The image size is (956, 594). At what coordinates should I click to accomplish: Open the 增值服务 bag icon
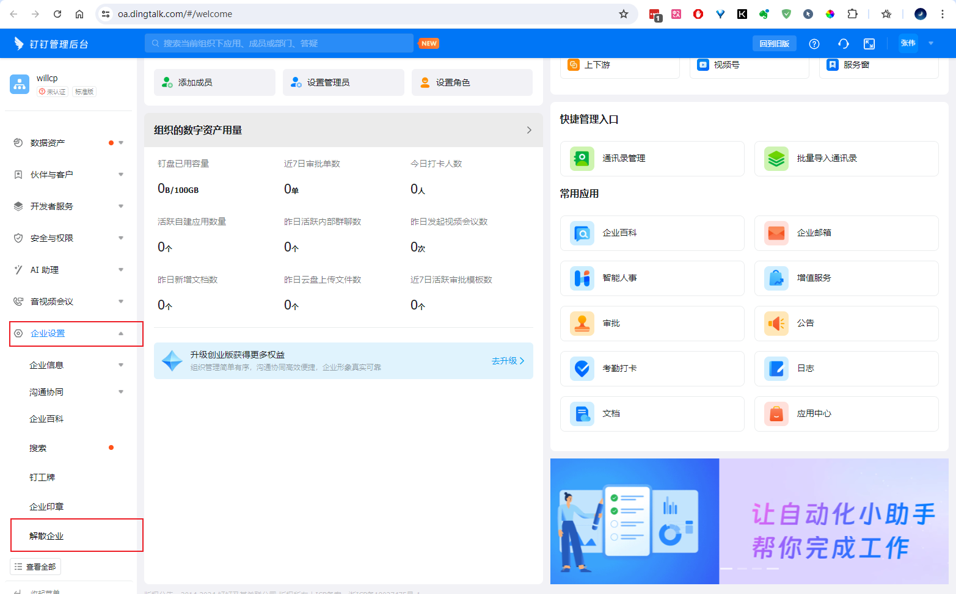pyautogui.click(x=776, y=278)
